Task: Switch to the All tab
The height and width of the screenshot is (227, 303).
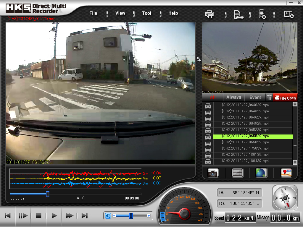Action: [212, 98]
